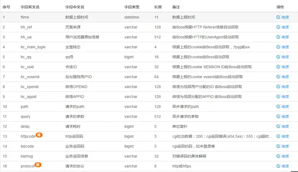Open 维度 edit for the query row
Viewport: 298px width, 172px height.
tap(283, 116)
